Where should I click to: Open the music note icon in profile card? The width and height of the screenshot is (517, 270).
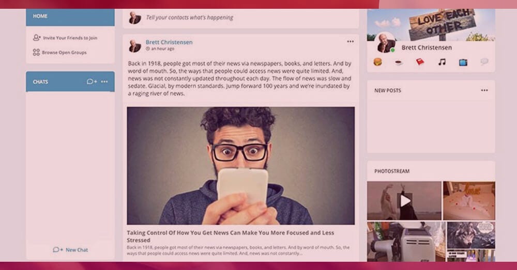point(442,62)
